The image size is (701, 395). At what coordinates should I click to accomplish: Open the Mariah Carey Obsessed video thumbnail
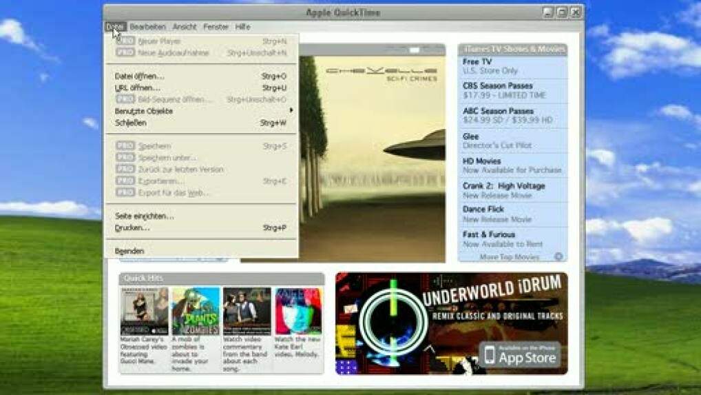(x=144, y=311)
